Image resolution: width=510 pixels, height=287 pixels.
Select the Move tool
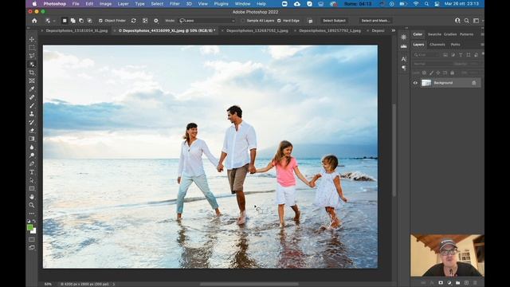tap(32, 39)
